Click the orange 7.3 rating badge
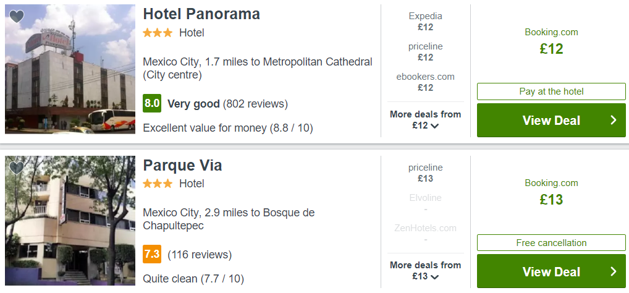This screenshot has height=293, width=629. coord(152,254)
